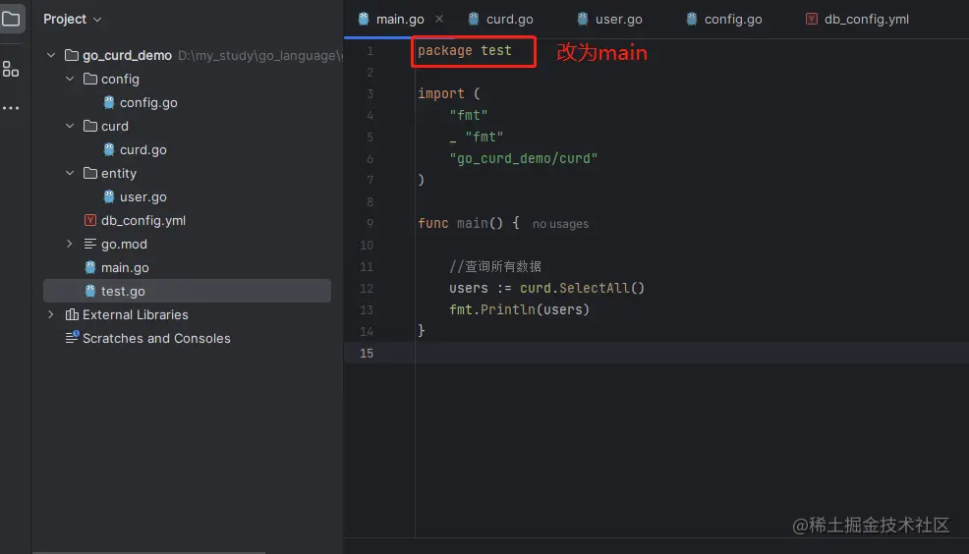
Task: Click the gopher icon beside main.go in tree
Action: point(90,267)
